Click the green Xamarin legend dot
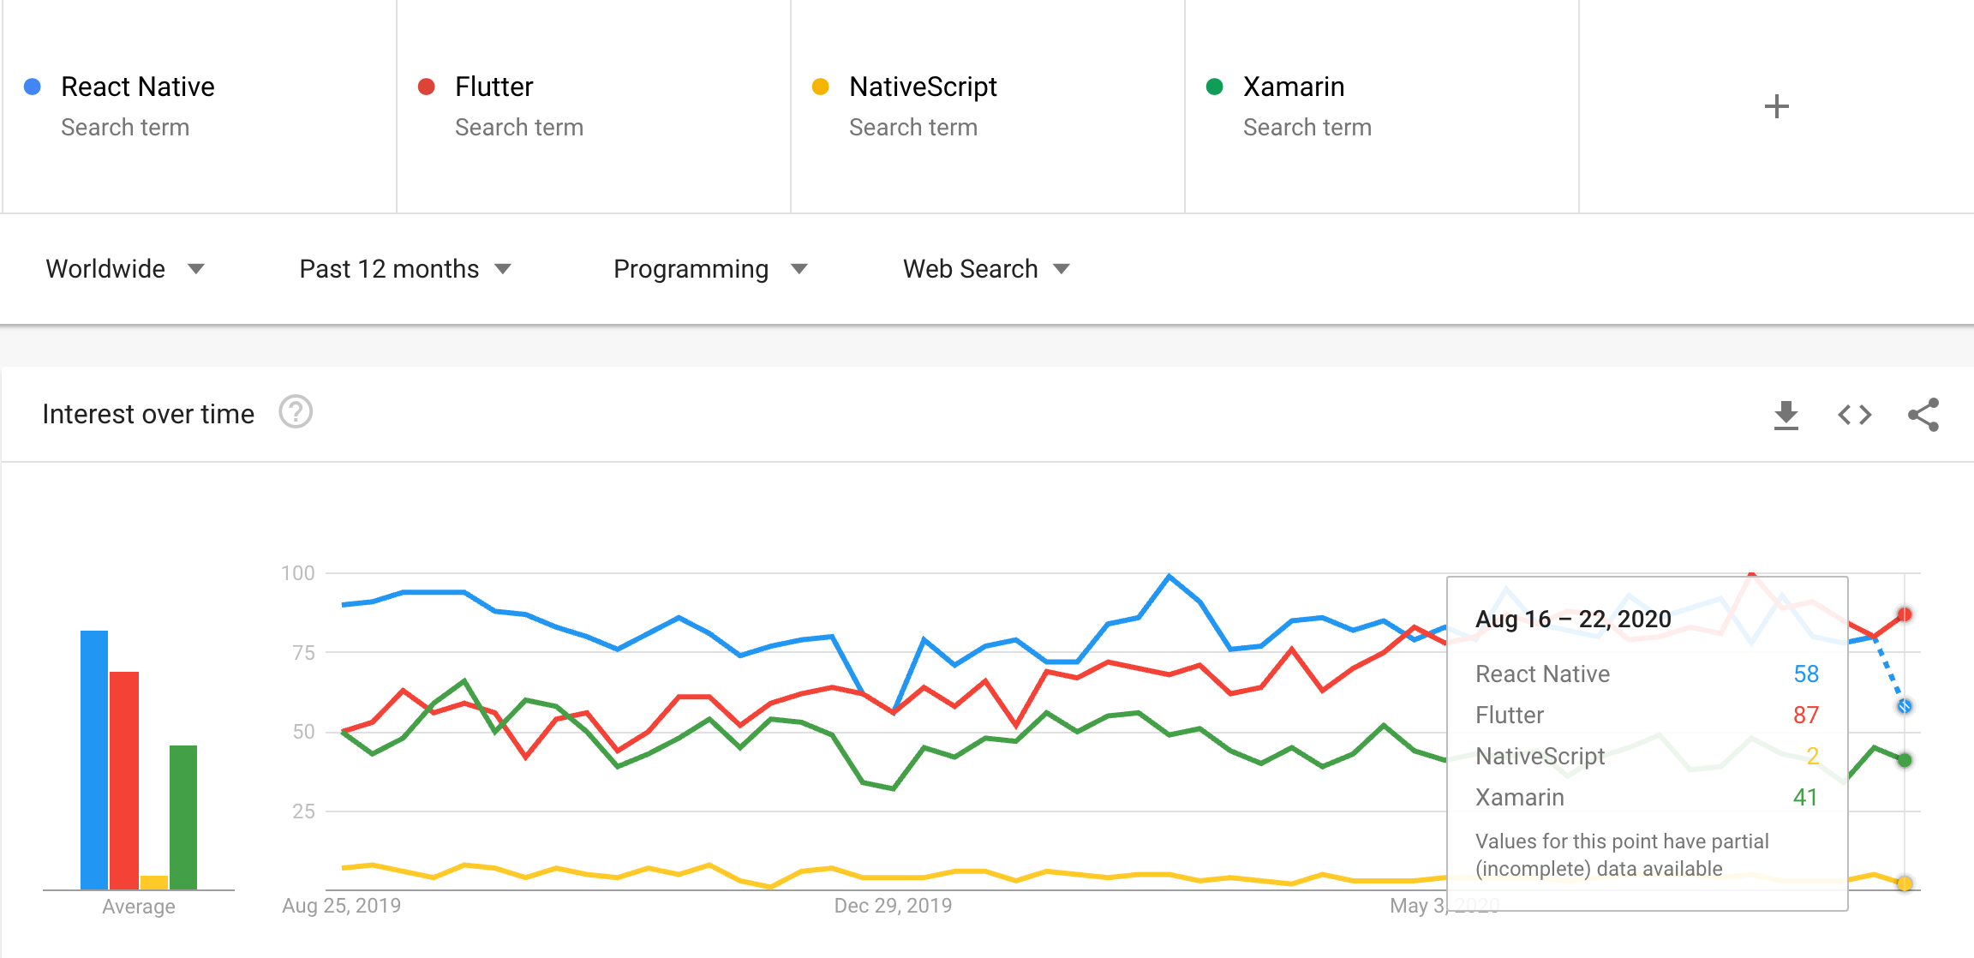Image resolution: width=1974 pixels, height=958 pixels. (x=1214, y=87)
